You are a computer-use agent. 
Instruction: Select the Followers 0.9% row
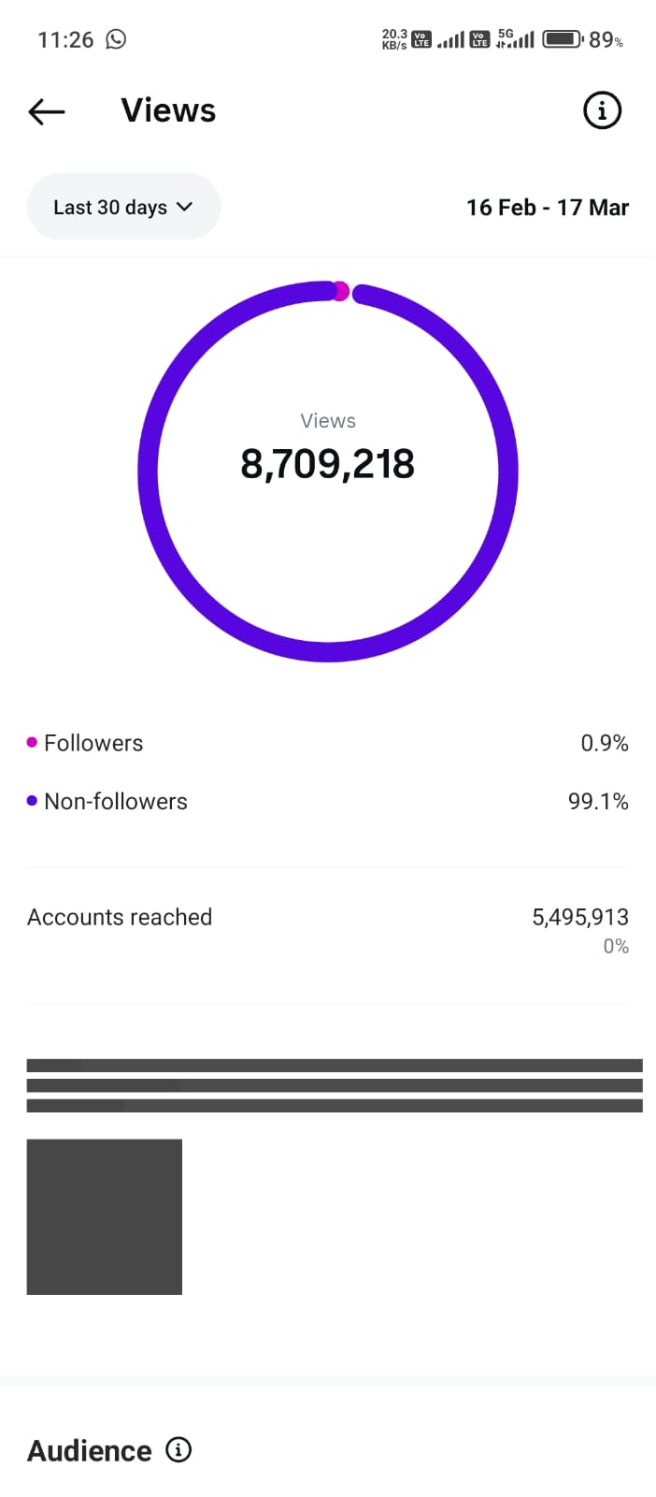[327, 743]
